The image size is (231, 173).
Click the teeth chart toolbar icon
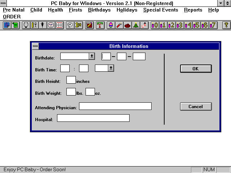[x=59, y=25]
